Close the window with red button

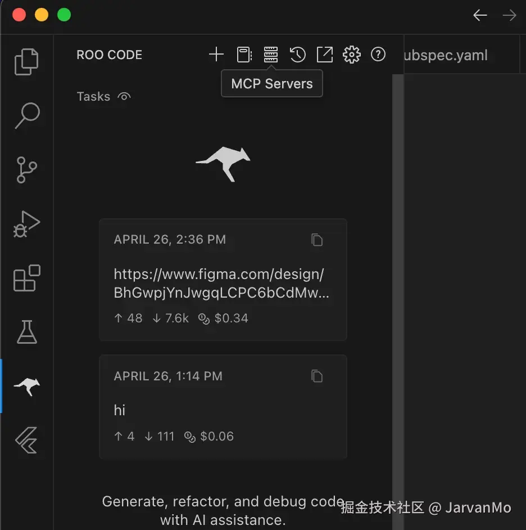(19, 15)
